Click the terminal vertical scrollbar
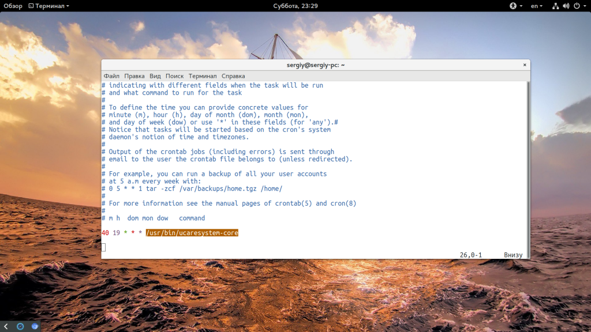Viewport: 591px width, 332px height. 528,167
